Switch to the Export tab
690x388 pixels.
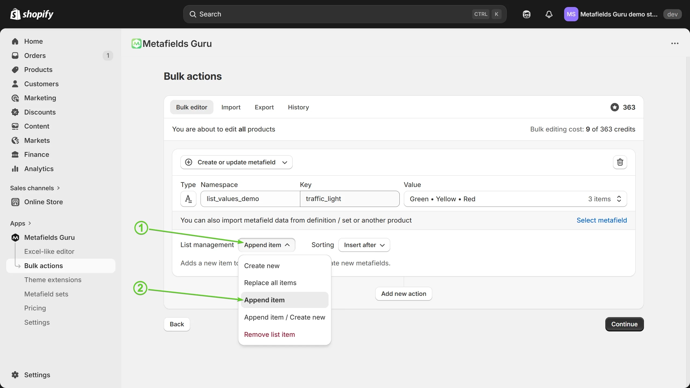pyautogui.click(x=264, y=107)
